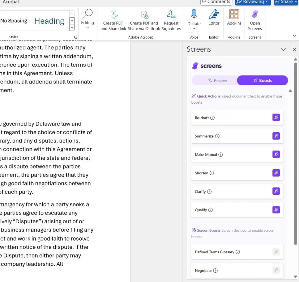299x282 pixels.
Task: Click the Screens pane vertical scrollbar
Action: 295,152
